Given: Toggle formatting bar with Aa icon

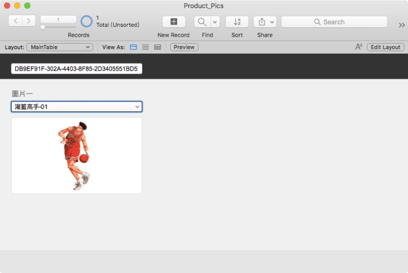Looking at the screenshot, I should (x=358, y=47).
